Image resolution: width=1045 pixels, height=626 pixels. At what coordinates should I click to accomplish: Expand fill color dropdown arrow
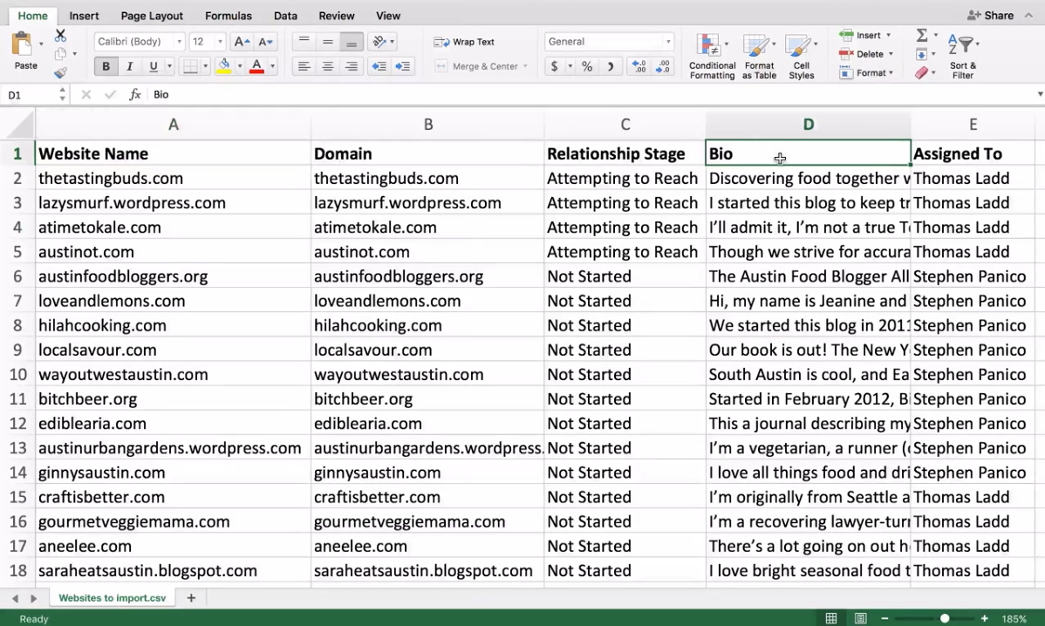coord(239,66)
